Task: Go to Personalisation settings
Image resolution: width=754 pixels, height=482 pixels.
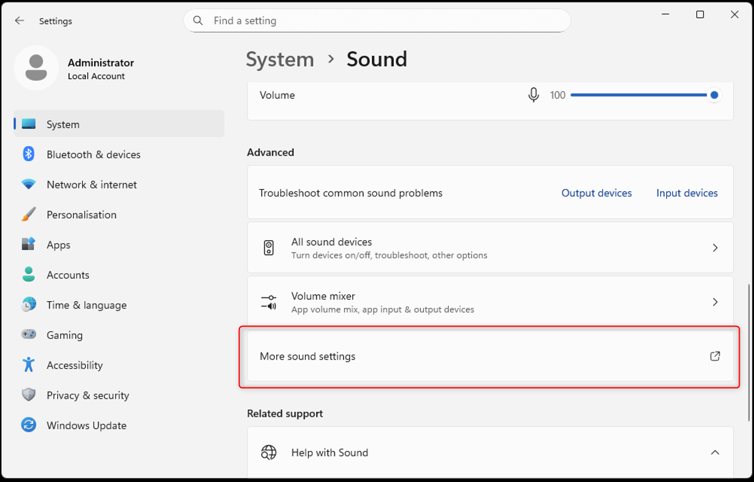Action: click(119, 215)
